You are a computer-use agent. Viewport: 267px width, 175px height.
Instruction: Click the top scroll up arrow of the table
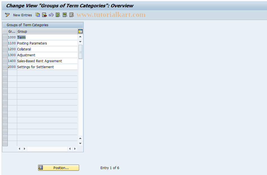point(80,37)
